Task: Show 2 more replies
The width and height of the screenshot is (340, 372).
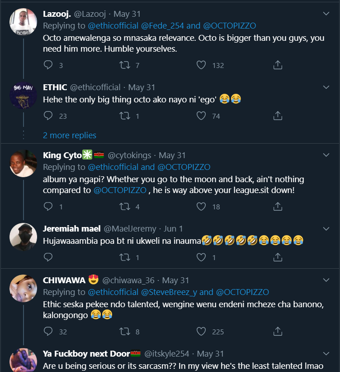Action: 70,135
